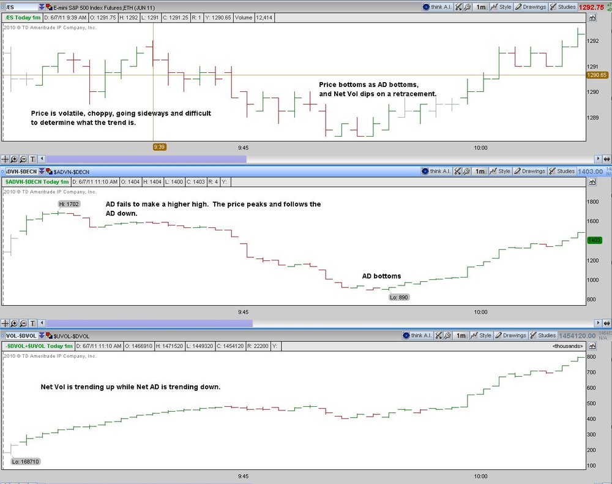Click 'Hi: 1702' bubble on AD chart
Viewport: 612px width, 484px height.
click(69, 204)
